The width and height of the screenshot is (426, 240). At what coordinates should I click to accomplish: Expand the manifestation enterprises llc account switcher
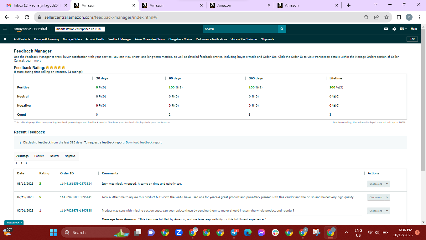click(x=80, y=29)
